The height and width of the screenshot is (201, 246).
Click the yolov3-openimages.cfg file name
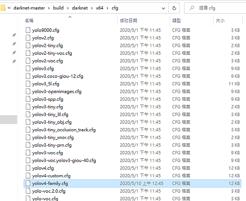[57, 91]
